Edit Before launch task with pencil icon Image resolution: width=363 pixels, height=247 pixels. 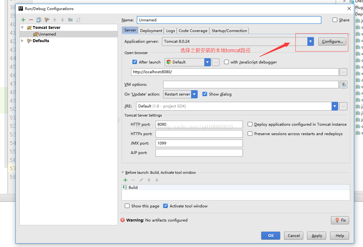click(x=141, y=180)
